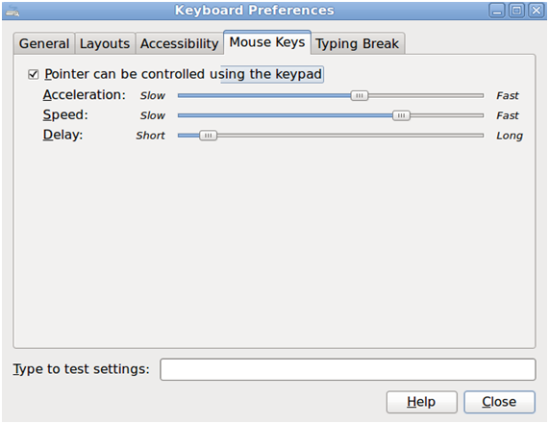Uncheck Pointer can be controlled using keypad

pos(34,74)
